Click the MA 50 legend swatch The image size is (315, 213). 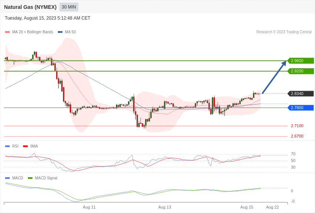(x=60, y=32)
